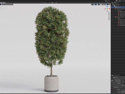The width and height of the screenshot is (125, 94).
Task: Open the Tool tab in Properties editor
Action: (x=112, y=78)
